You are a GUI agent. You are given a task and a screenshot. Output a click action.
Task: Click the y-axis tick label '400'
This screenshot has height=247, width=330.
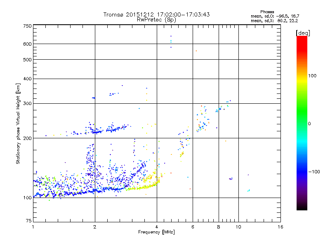pyautogui.click(x=27, y=79)
